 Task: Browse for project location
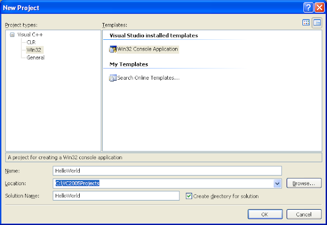304,183
